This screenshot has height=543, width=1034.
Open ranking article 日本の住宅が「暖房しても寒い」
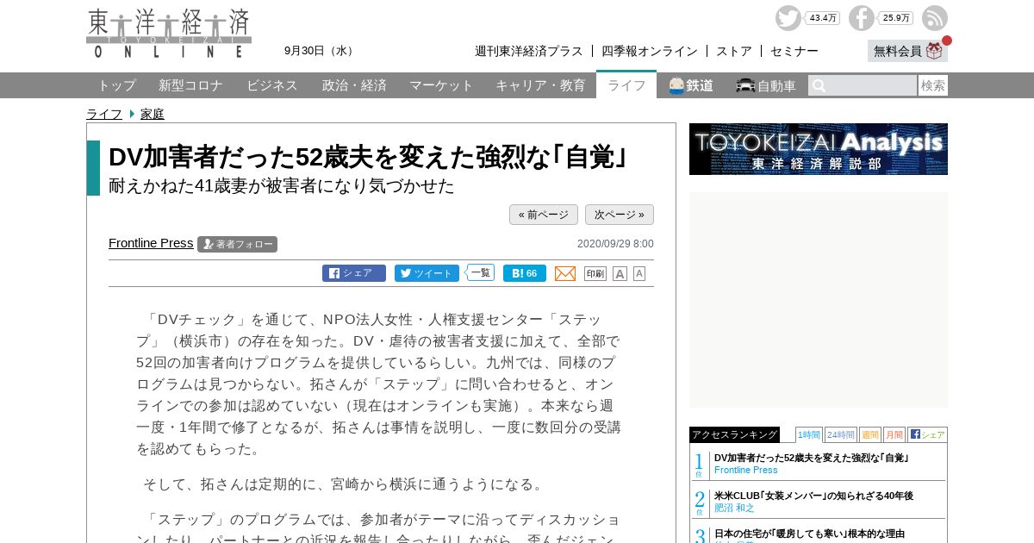coord(809,534)
